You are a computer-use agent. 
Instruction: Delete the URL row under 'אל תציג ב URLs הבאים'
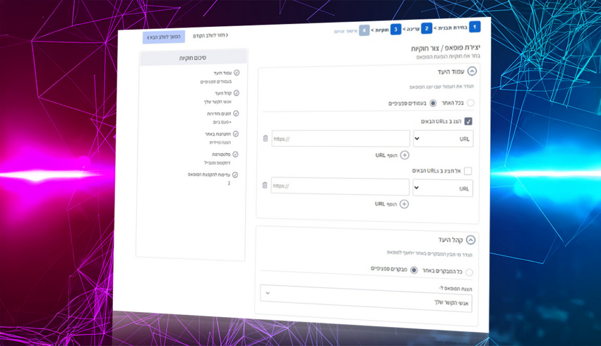[265, 185]
